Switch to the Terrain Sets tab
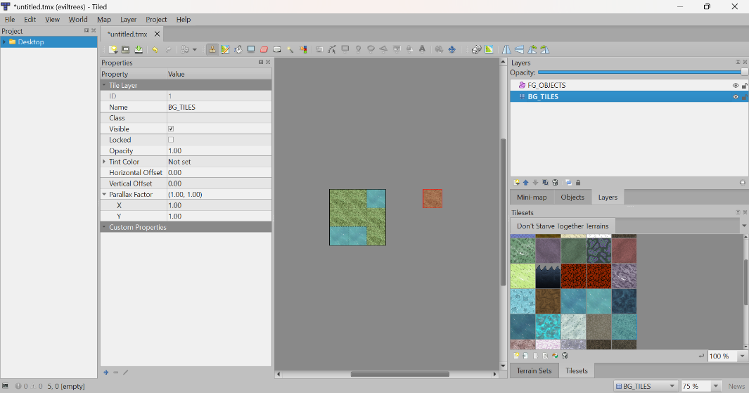Screen dimensions: 749x393 [534, 370]
